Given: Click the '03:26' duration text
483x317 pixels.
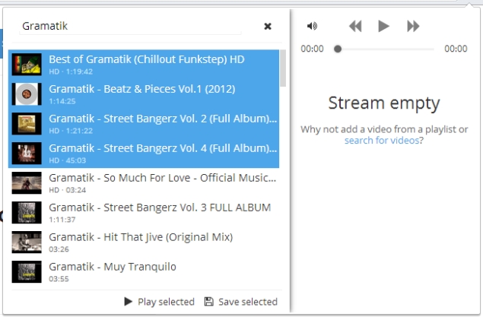Looking at the screenshot, I should tap(59, 249).
